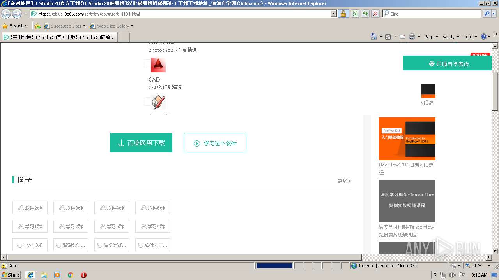Click the RSS feeds icon
The image size is (499, 280).
click(x=388, y=37)
